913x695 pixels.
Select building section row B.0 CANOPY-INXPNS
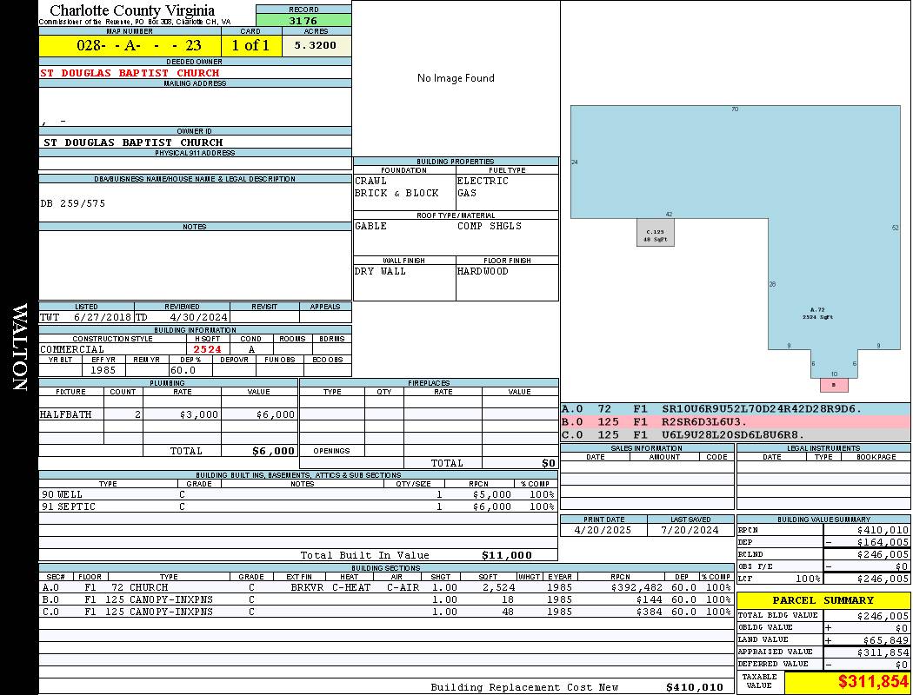(386, 599)
